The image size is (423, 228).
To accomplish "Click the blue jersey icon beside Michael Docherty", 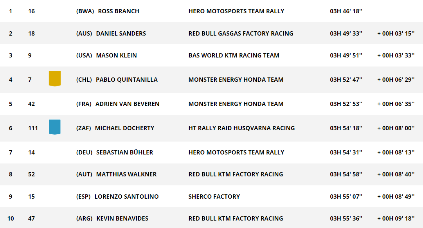I will tap(55, 127).
